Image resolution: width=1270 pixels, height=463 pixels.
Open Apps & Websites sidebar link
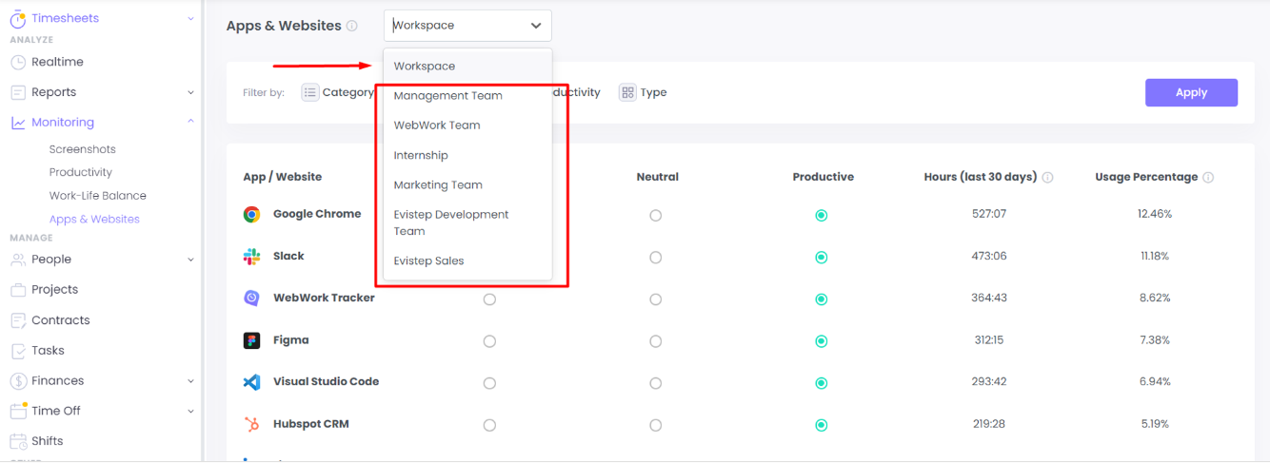pyautogui.click(x=94, y=220)
